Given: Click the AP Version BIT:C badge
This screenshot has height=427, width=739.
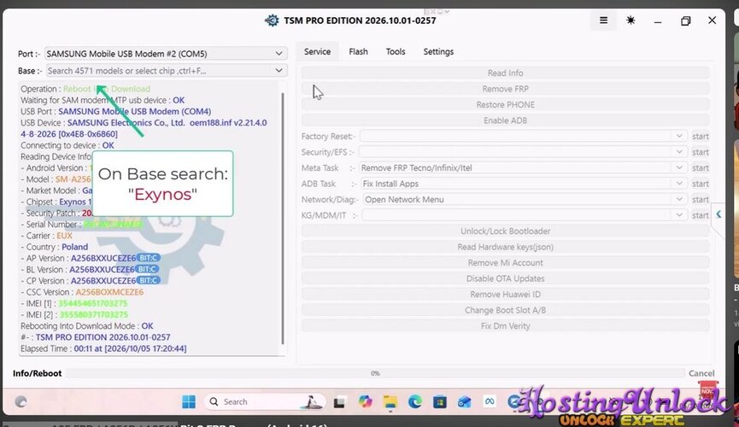Looking at the screenshot, I should tap(149, 258).
